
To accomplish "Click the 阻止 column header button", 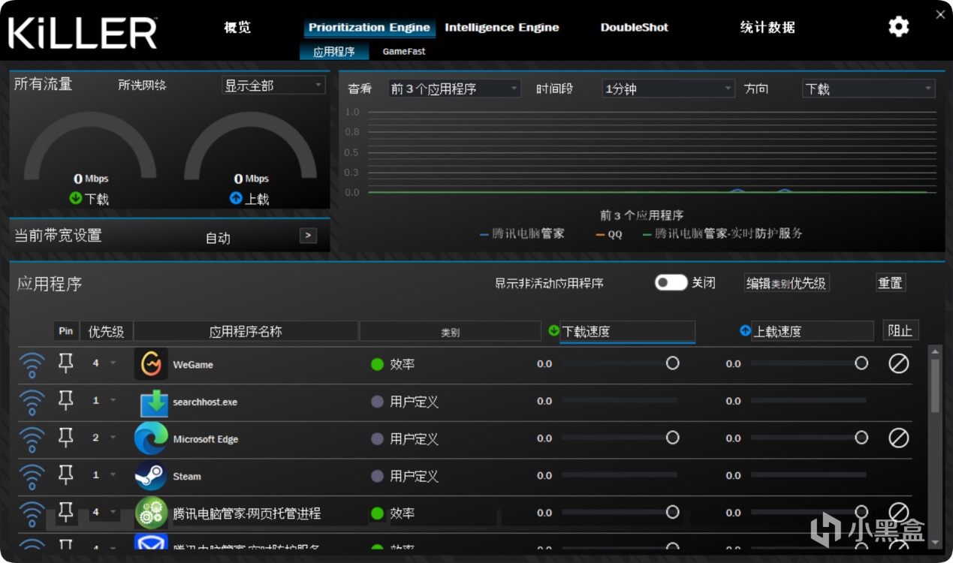I will [900, 330].
